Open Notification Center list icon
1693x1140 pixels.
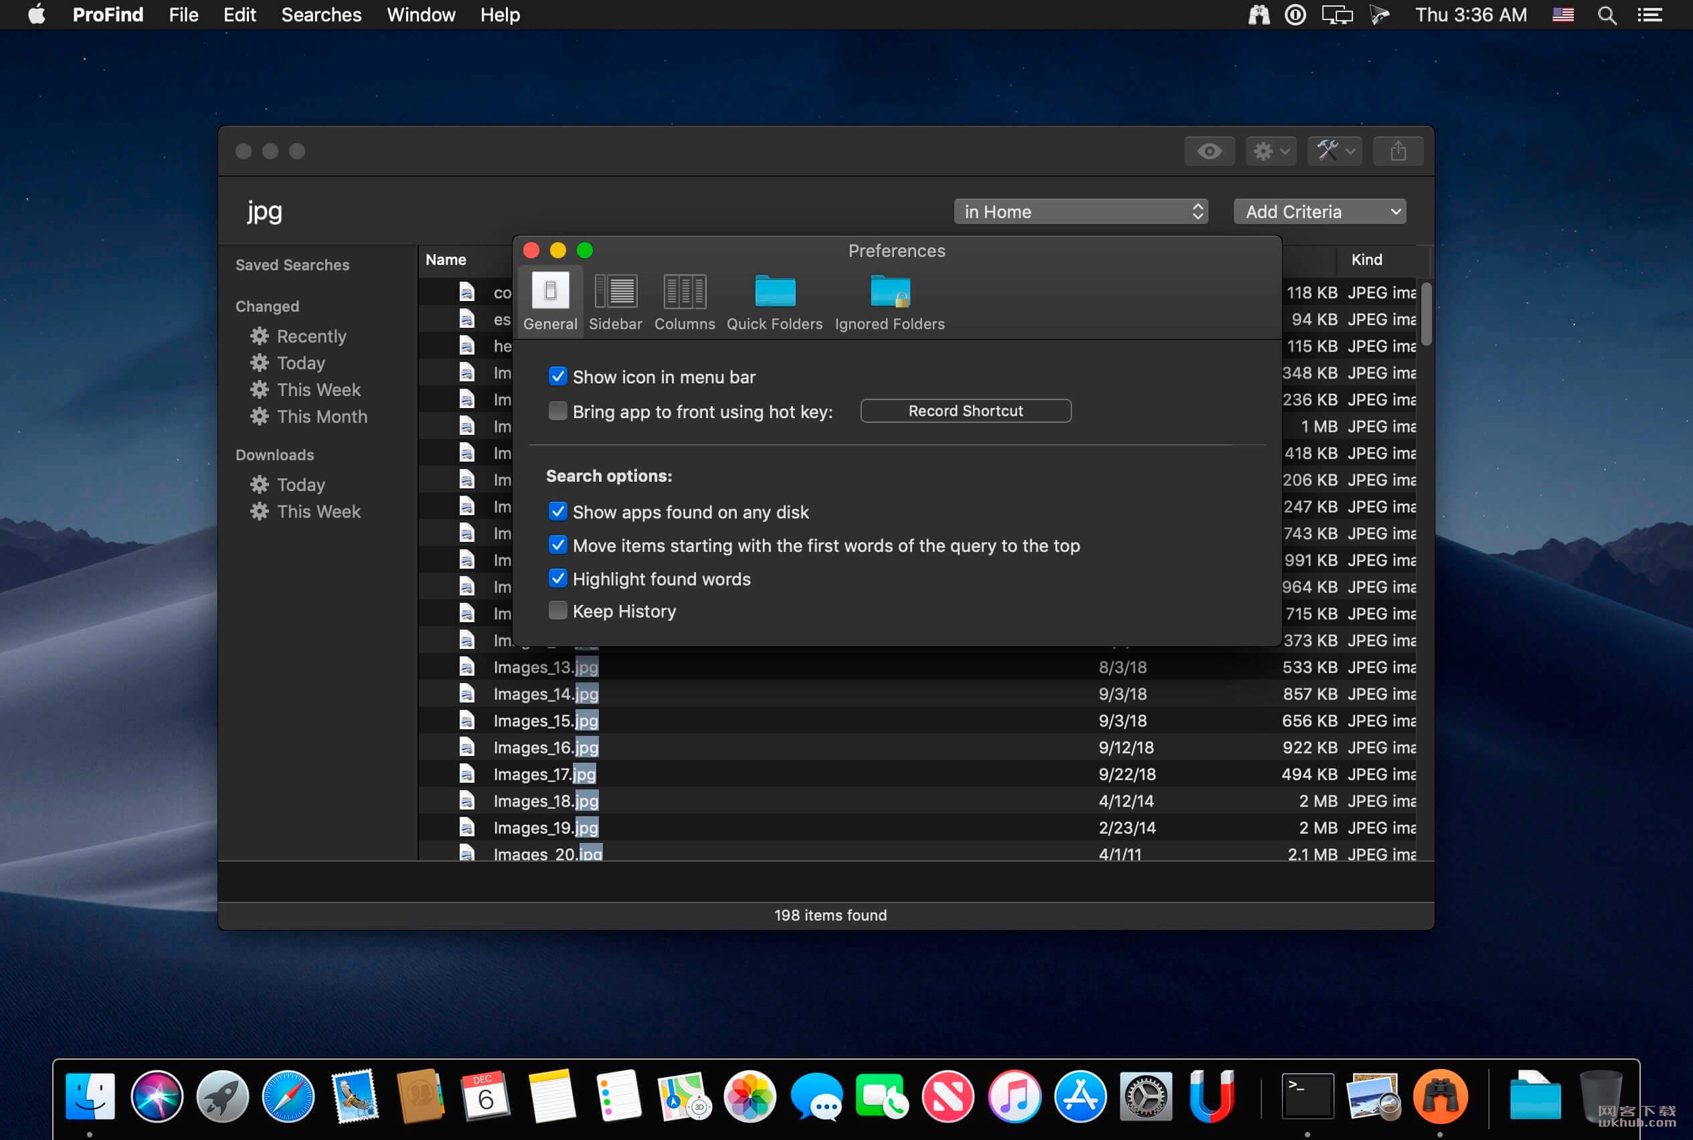1650,15
